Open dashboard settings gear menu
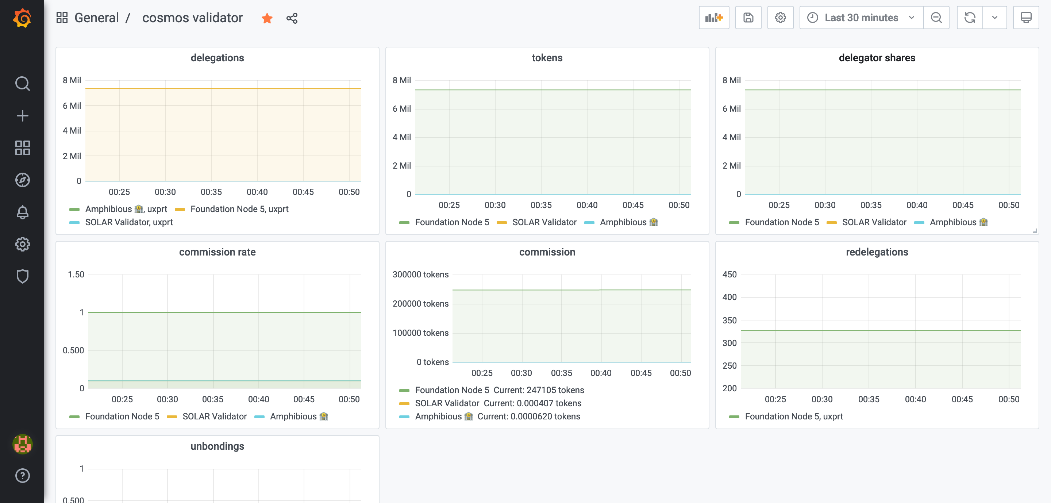 tap(779, 17)
